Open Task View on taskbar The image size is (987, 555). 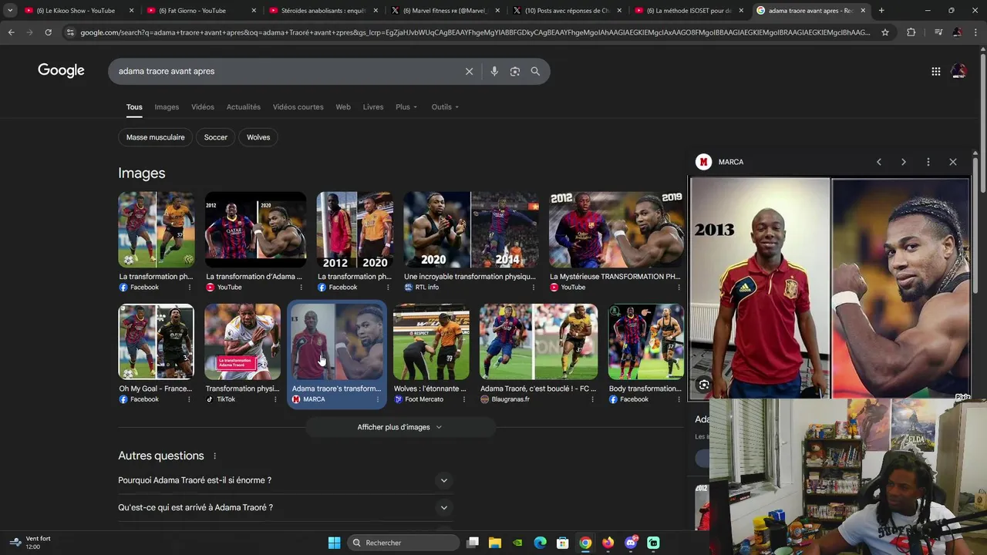[473, 543]
